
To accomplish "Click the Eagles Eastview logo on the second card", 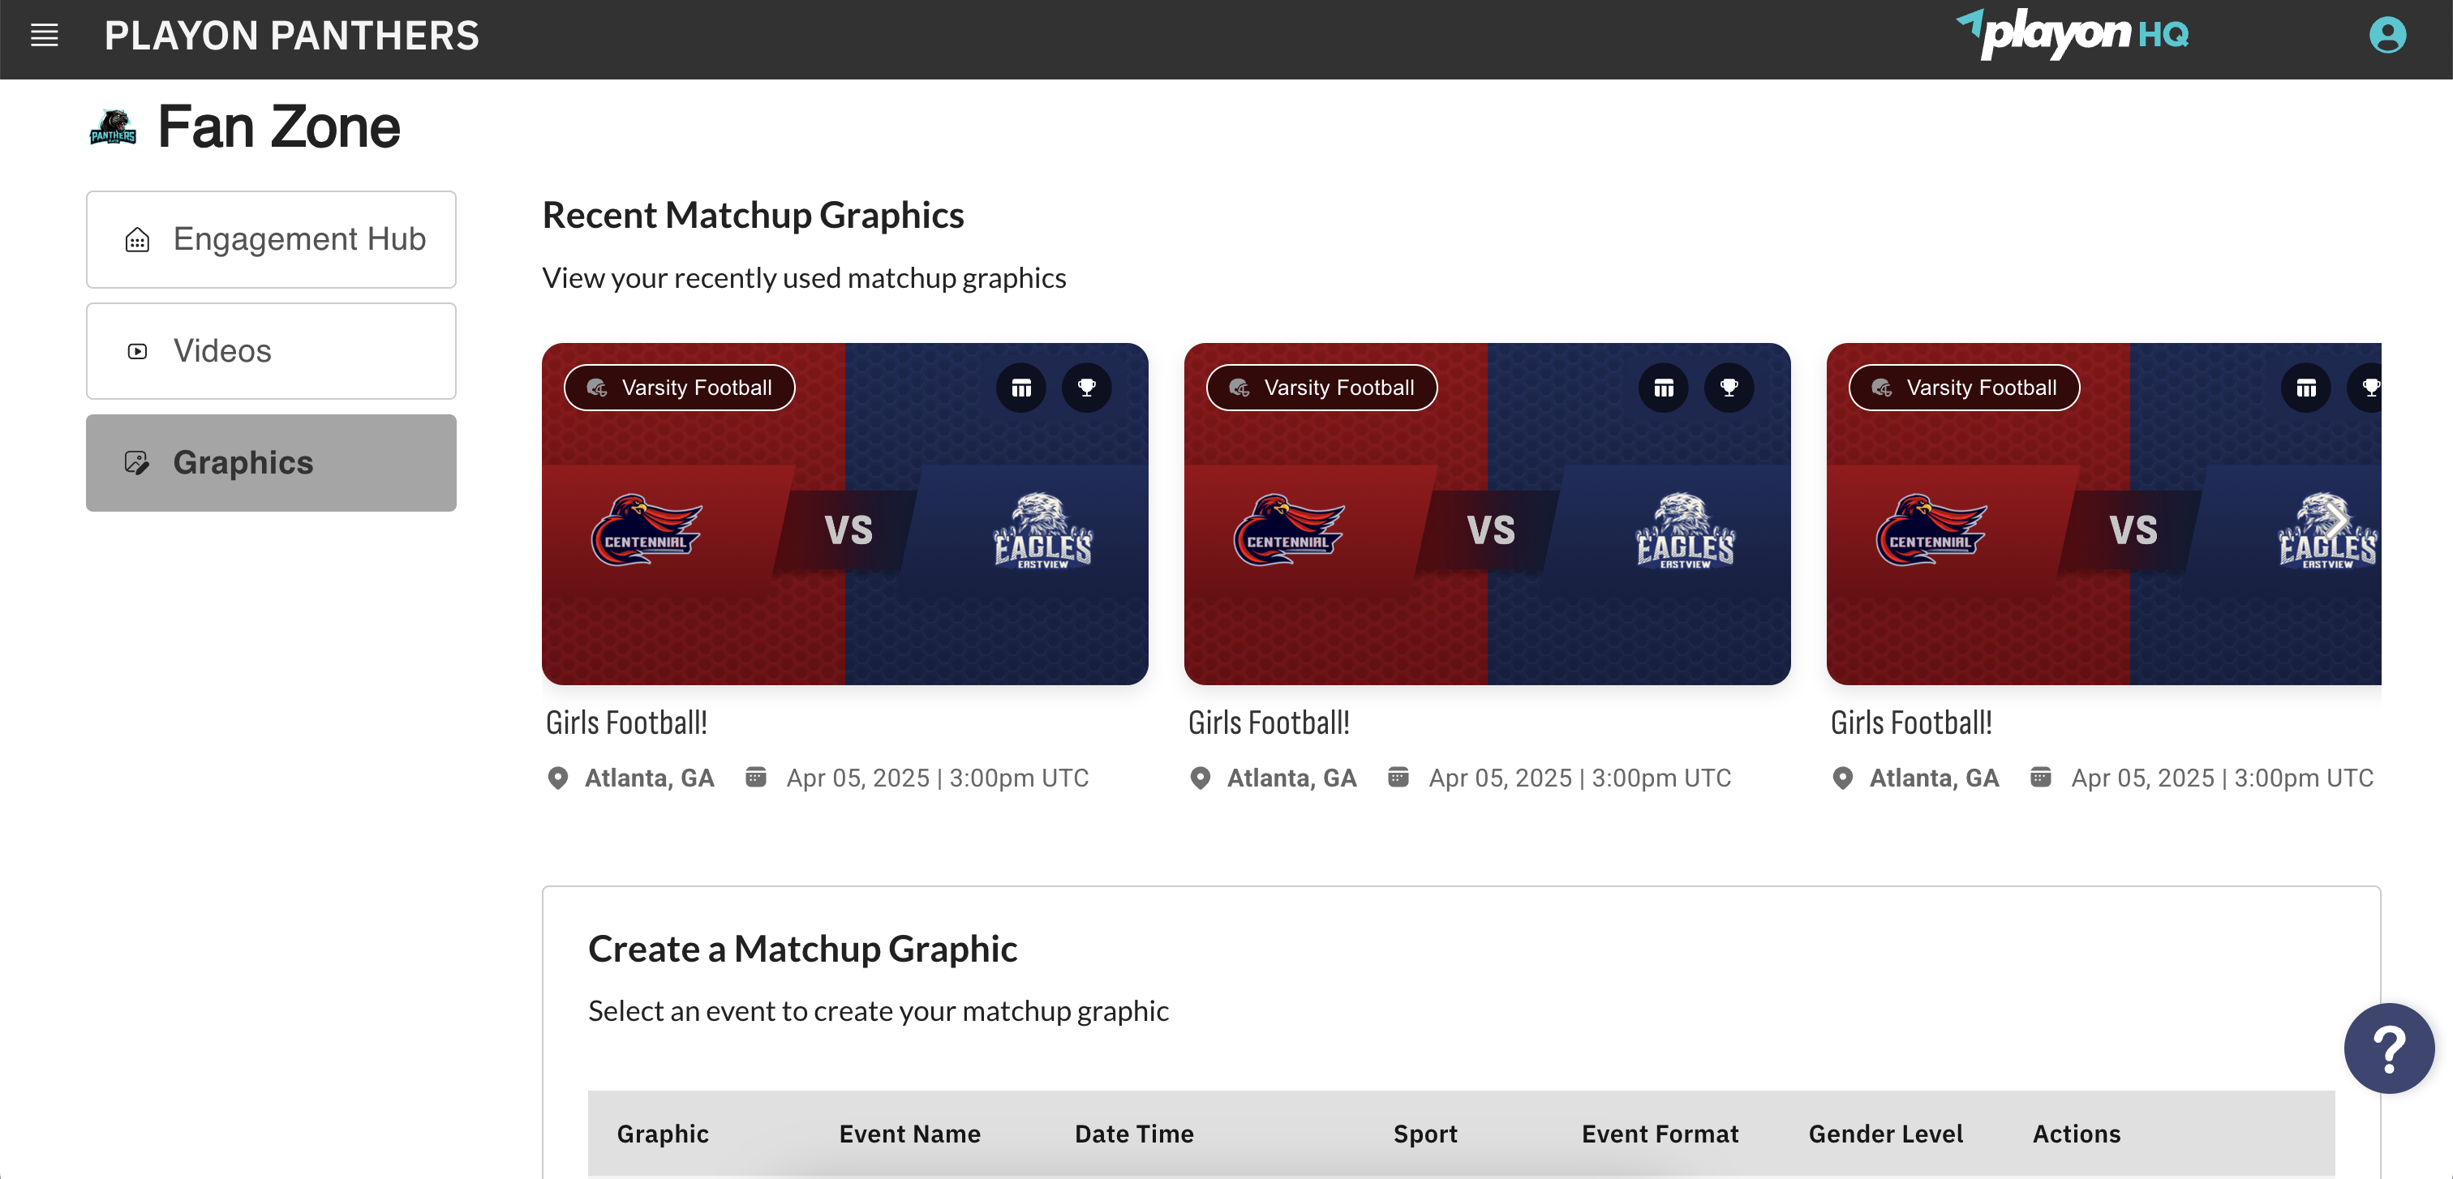I will [x=1686, y=530].
